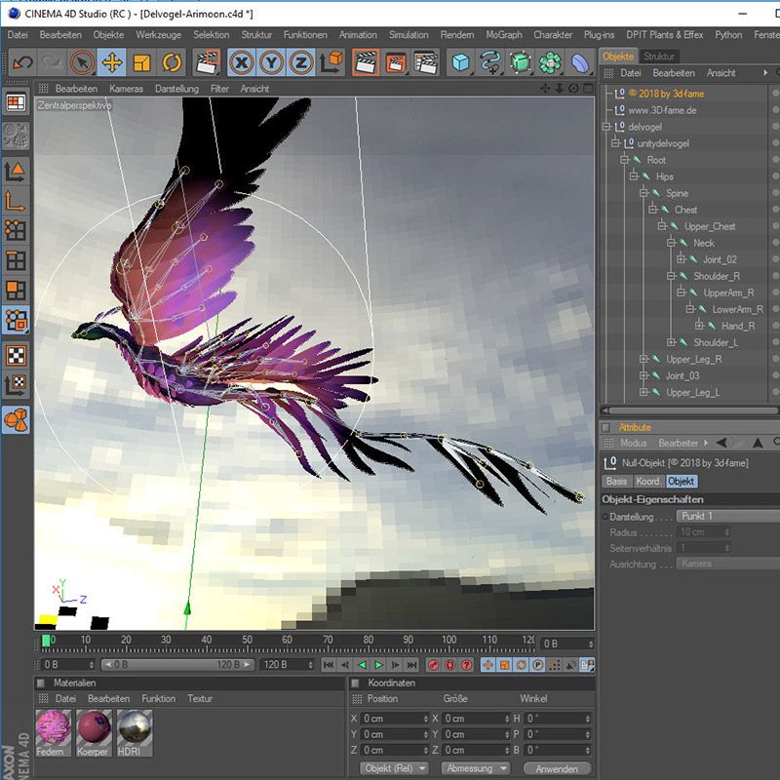Image resolution: width=780 pixels, height=780 pixels.
Task: Click the blue bend deformer icon
Action: 580,63
